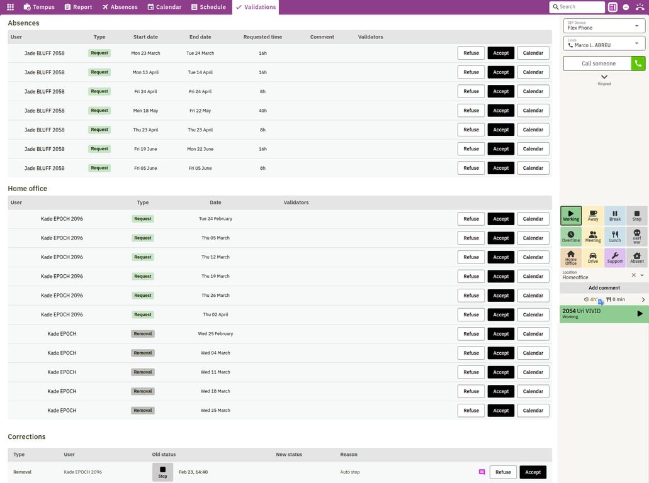This screenshot has width=649, height=483.
Task: Refuse Wed 04 March removal request
Action: coord(471,353)
